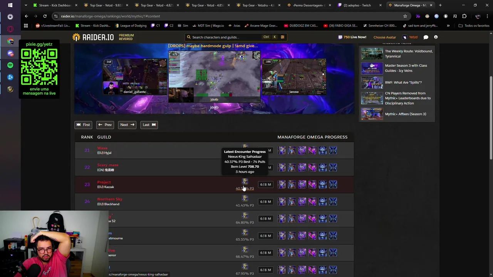
Task: Open Windows Start button
Action: (10, 5)
